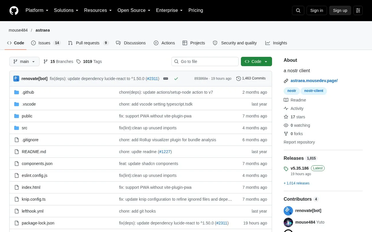Open the search magnifier in header
Screen dimensions: 372x232
tap(298, 10)
